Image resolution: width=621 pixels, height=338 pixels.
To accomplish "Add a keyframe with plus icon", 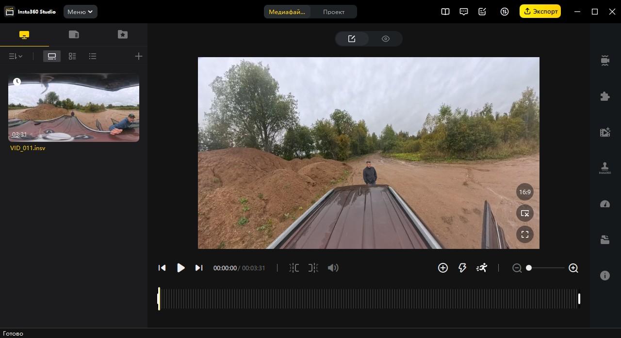I will point(442,268).
